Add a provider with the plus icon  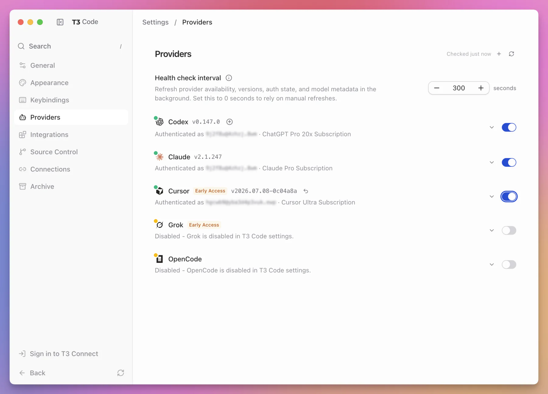[x=499, y=54]
